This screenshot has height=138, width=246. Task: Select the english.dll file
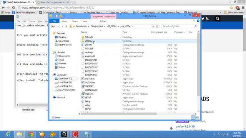coord(90,56)
